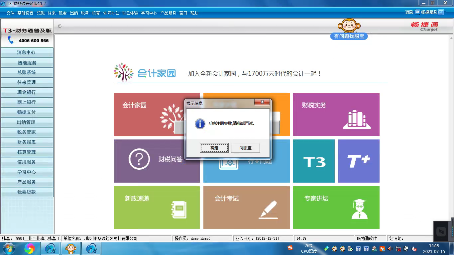The image size is (454, 255).
Task: Click the phone icon beside 4006 600 566
Action: (x=11, y=40)
